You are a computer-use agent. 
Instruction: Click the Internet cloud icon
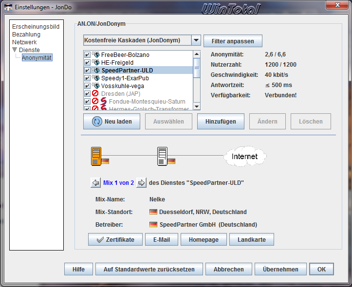click(x=245, y=156)
